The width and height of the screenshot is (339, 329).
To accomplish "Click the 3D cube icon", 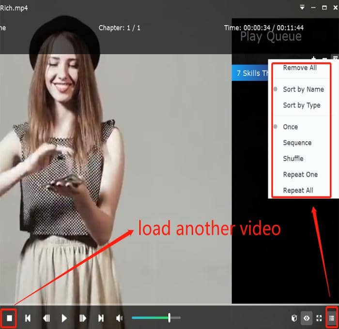I will 293,318.
